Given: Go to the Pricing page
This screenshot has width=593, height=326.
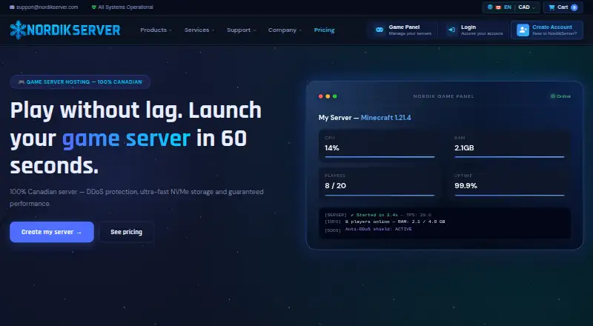Looking at the screenshot, I should pyautogui.click(x=324, y=30).
